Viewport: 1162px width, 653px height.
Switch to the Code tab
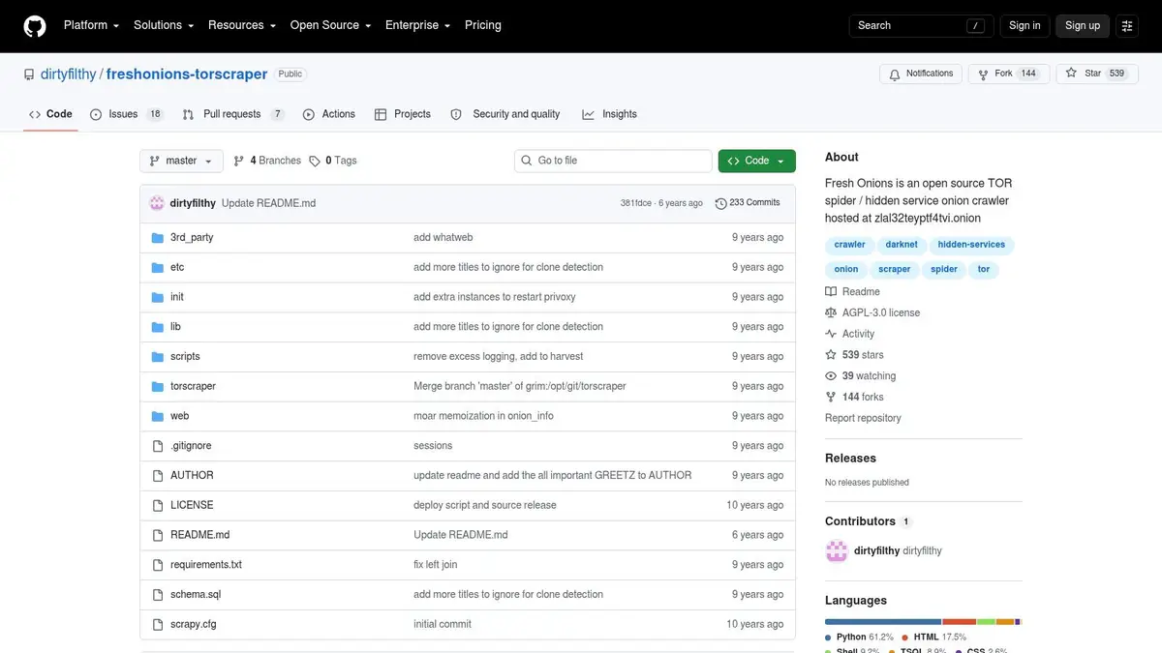(x=50, y=114)
